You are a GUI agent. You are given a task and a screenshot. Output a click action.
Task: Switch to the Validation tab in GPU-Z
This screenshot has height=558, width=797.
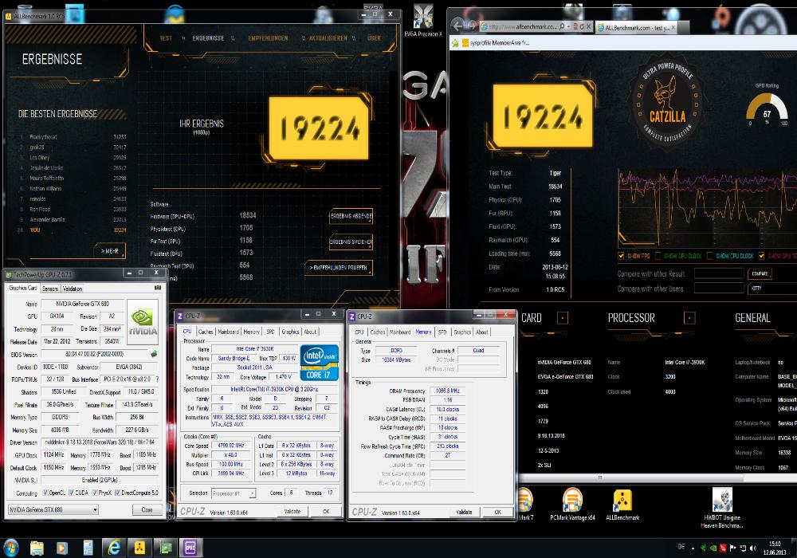[x=73, y=289]
